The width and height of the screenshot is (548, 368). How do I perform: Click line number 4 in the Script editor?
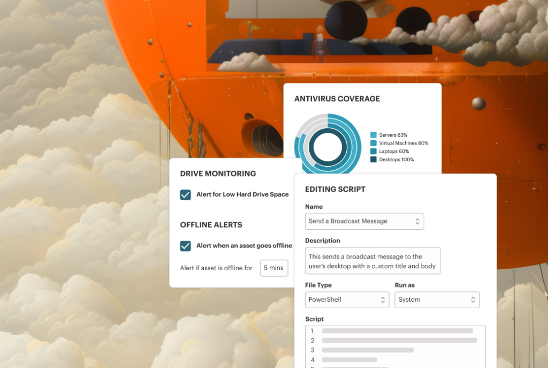[x=312, y=360]
